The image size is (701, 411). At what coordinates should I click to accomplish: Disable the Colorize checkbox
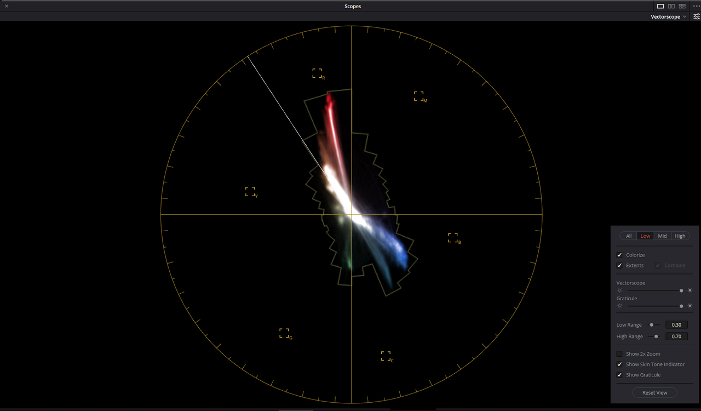[x=619, y=255]
